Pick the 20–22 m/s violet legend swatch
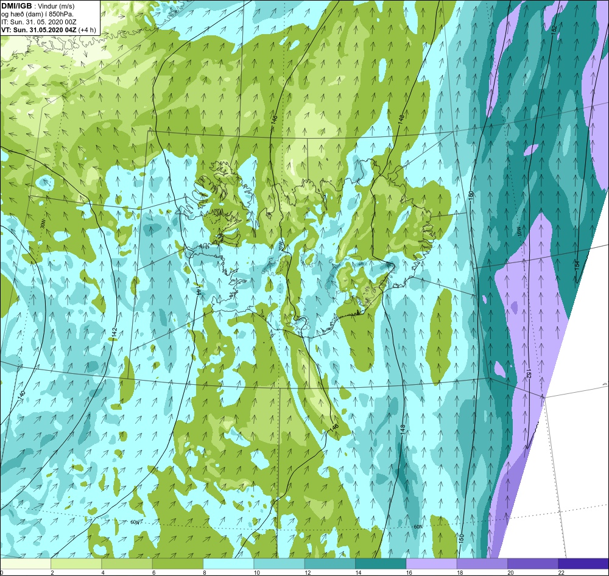The height and width of the screenshot is (576, 609). (x=533, y=563)
